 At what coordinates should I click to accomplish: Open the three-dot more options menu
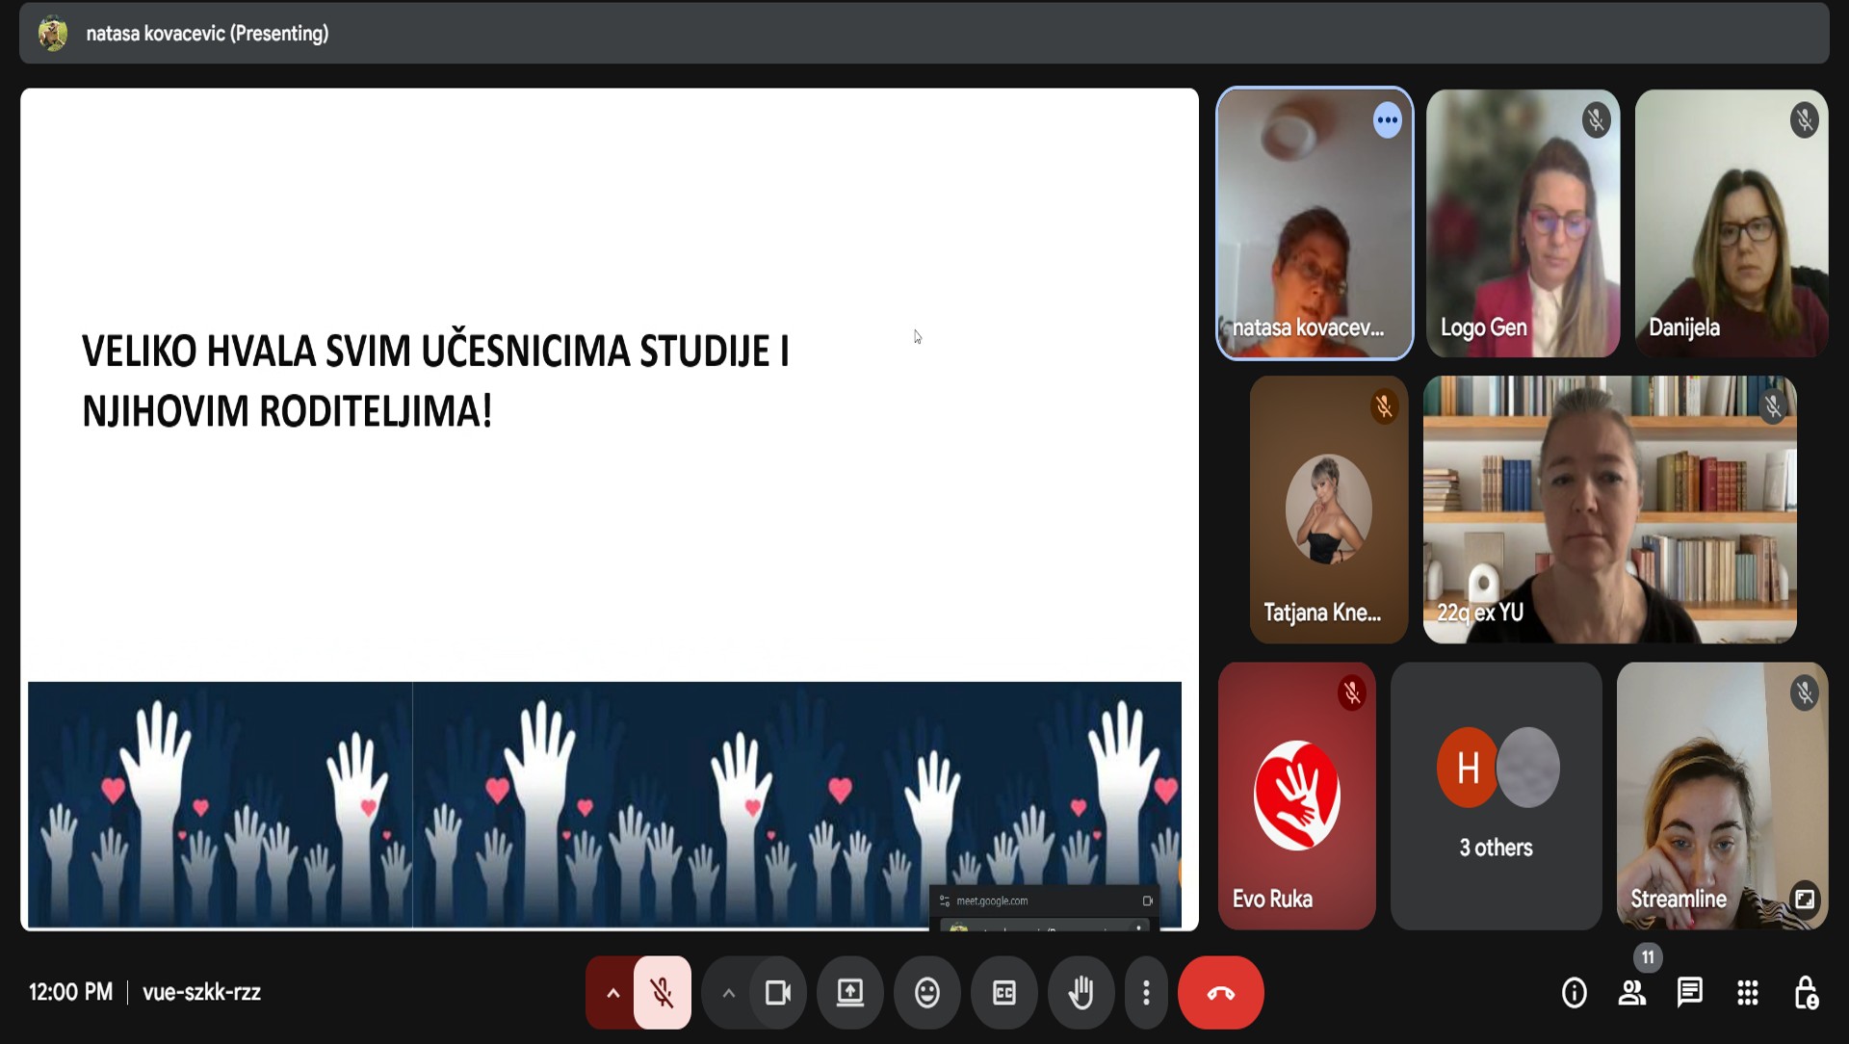1145,992
